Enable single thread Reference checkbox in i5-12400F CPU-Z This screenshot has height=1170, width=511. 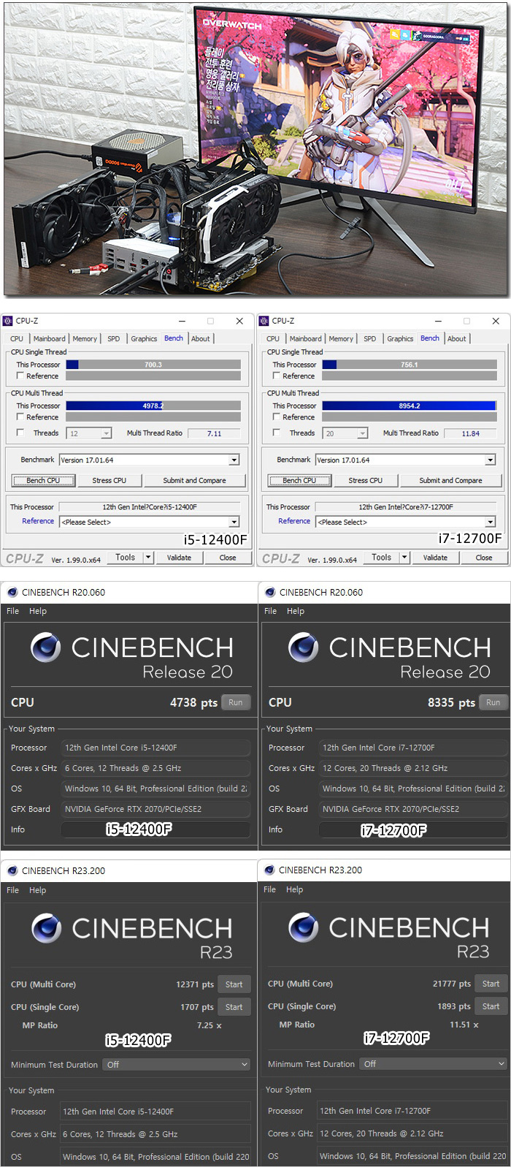20,376
